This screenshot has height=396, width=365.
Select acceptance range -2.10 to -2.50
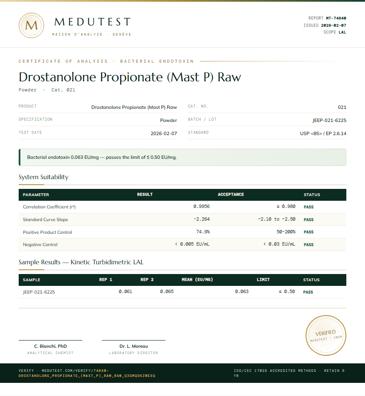click(277, 219)
